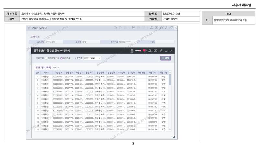The width and height of the screenshot is (259, 146).
Task: Minimize the 할인 이력조회 popup
Action: pyautogui.click(x=166, y=51)
